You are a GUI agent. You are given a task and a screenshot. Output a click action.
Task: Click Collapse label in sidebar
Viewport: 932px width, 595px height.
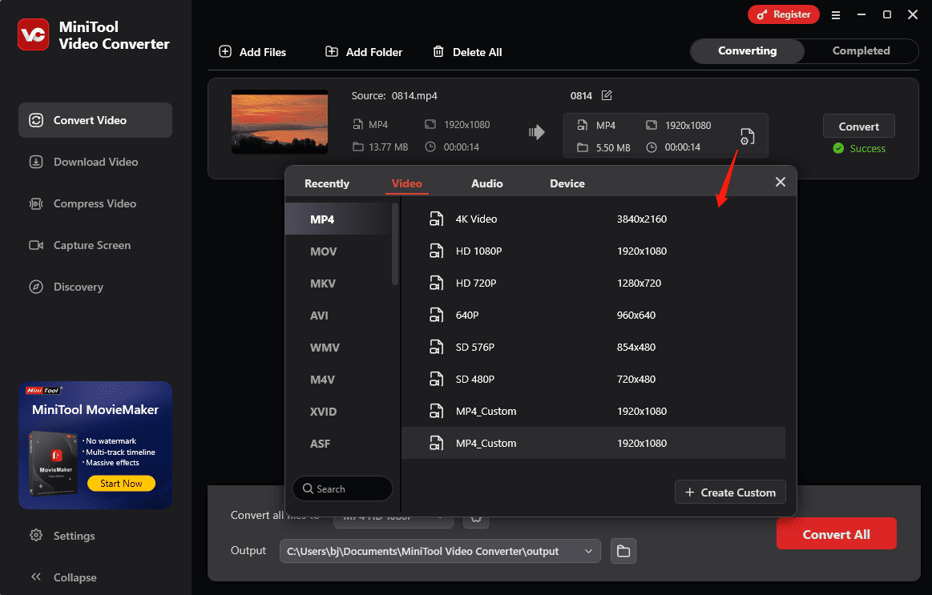(75, 577)
